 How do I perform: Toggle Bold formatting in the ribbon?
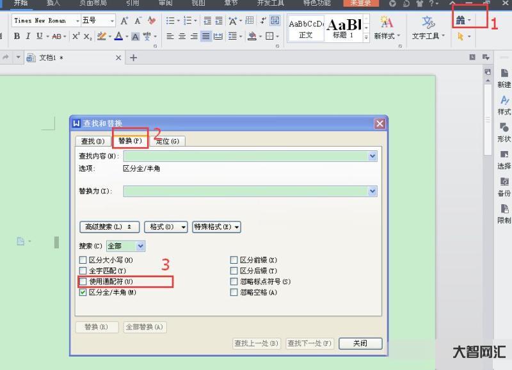[x=17, y=36]
